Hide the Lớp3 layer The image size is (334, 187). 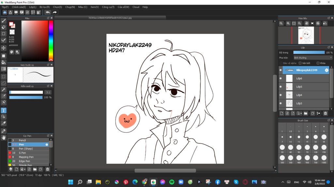(x=281, y=104)
